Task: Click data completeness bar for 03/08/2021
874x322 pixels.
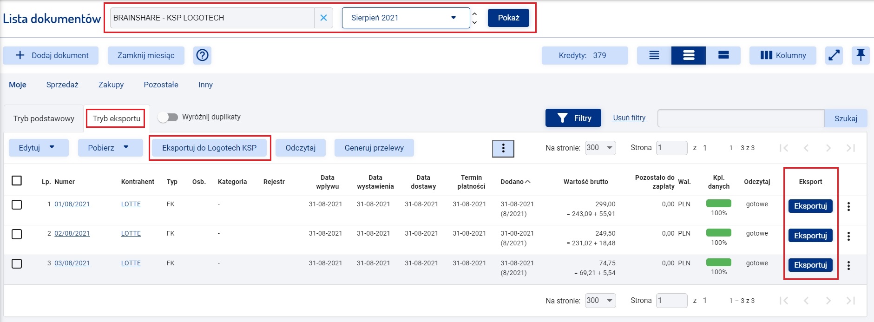Action: pos(719,262)
